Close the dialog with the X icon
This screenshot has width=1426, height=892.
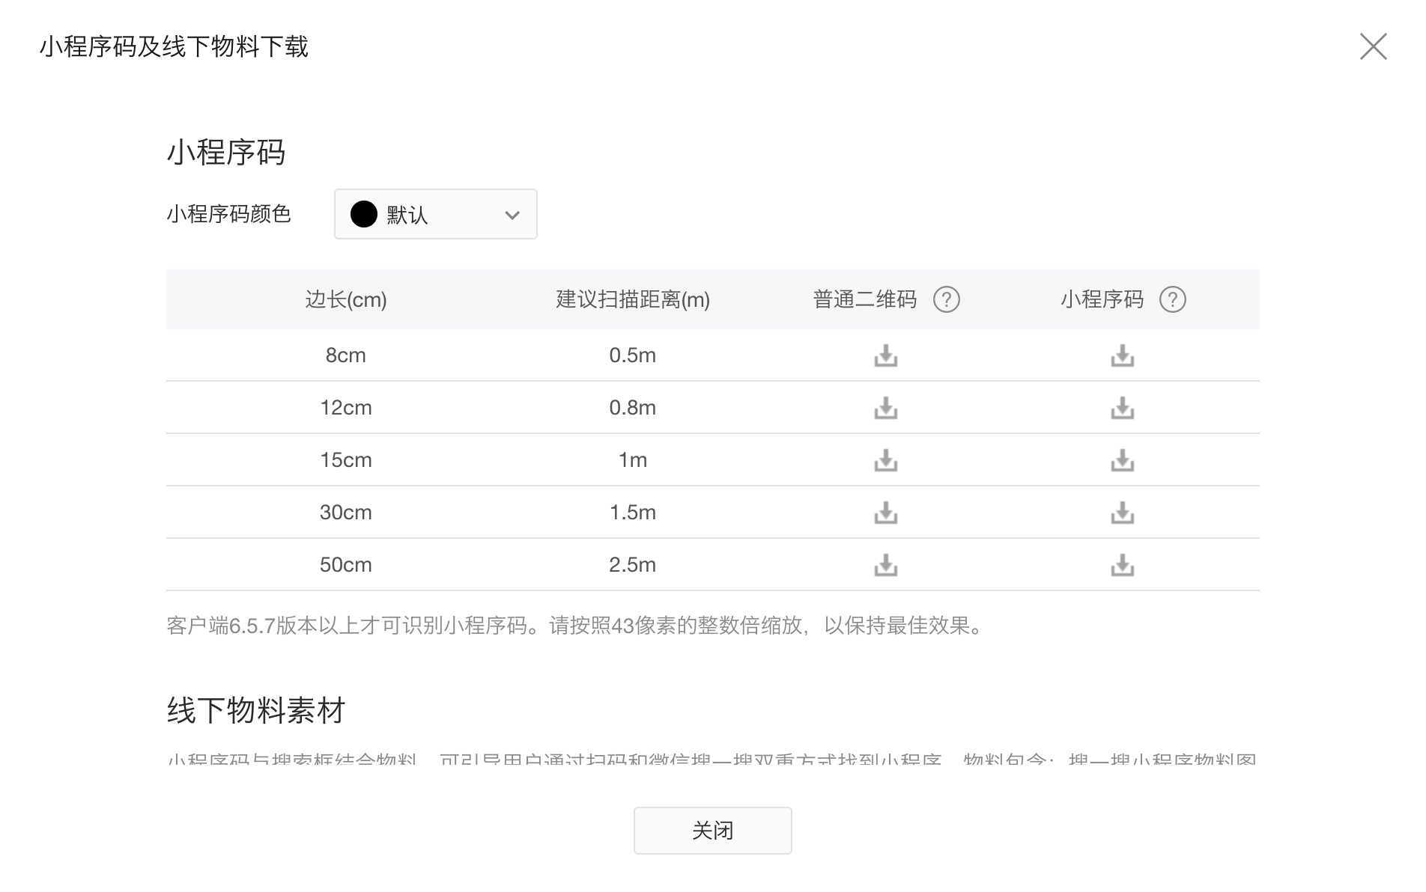(x=1374, y=46)
